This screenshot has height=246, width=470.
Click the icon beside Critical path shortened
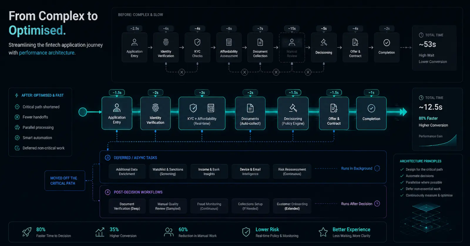click(17, 107)
